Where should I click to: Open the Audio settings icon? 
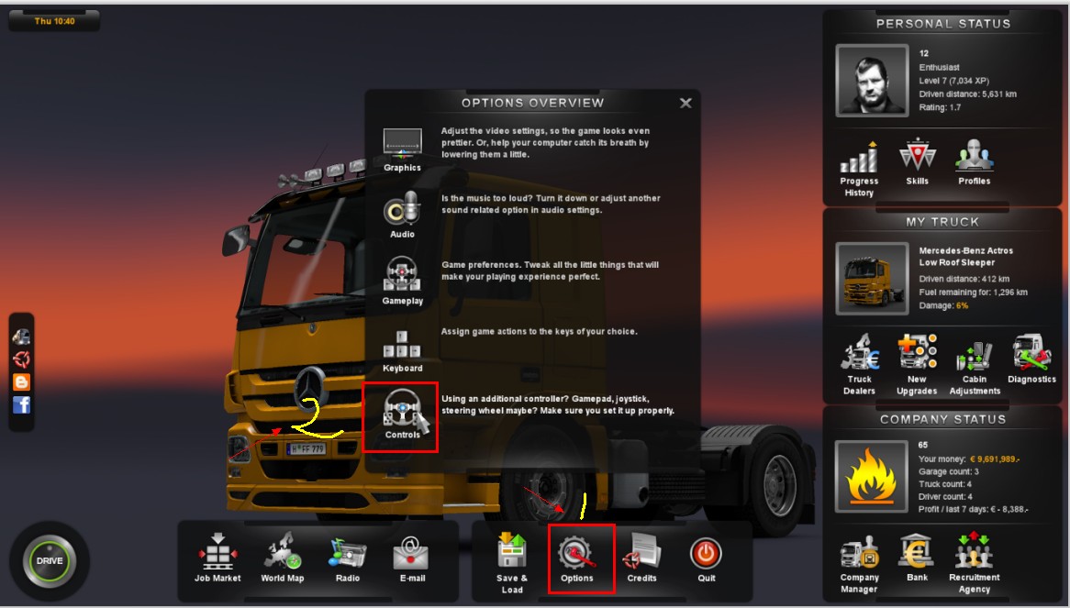point(402,208)
